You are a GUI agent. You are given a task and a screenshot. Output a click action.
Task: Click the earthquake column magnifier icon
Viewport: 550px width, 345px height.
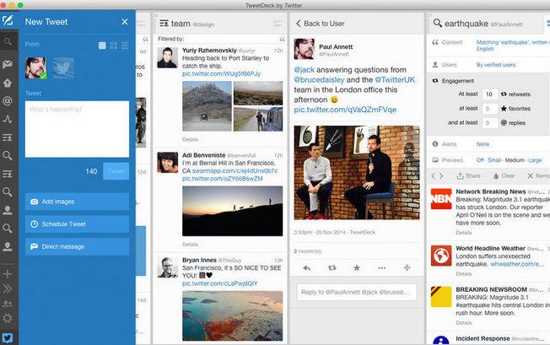coord(437,23)
